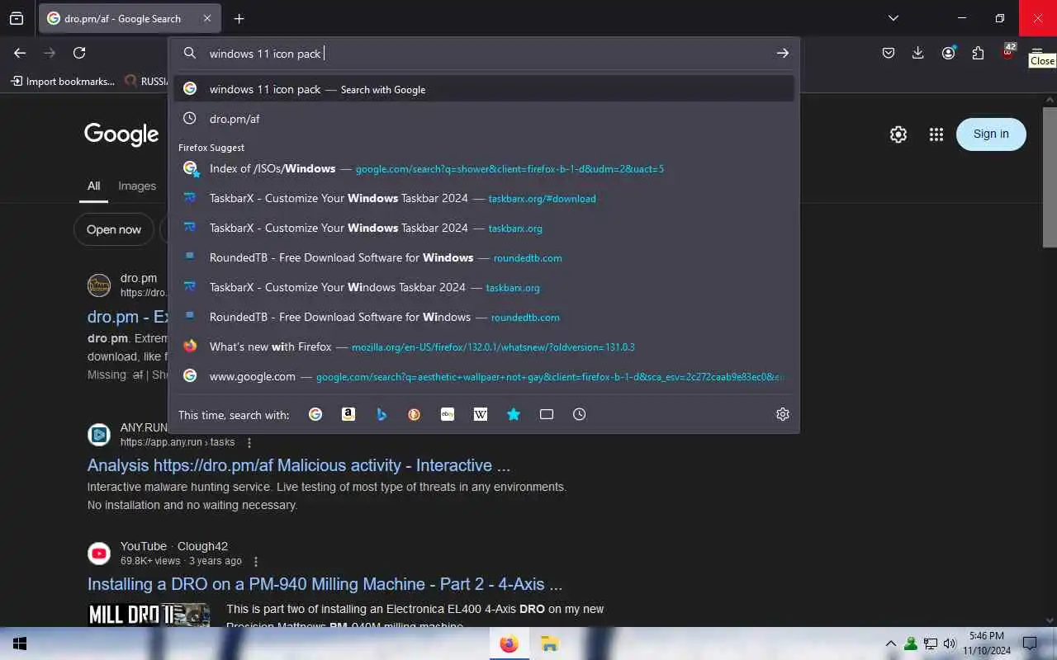Open the Windows Start menu
This screenshot has width=1057, height=660.
20,643
